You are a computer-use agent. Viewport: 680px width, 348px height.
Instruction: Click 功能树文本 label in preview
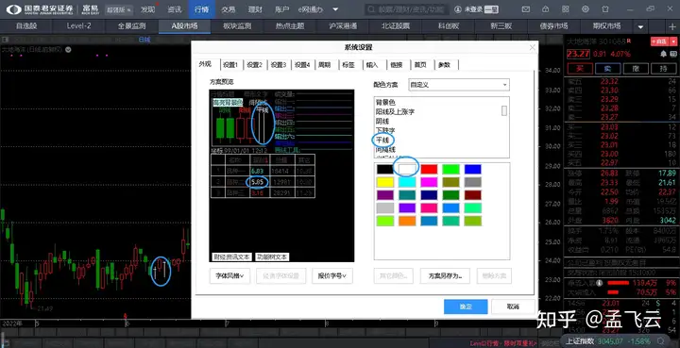point(272,257)
